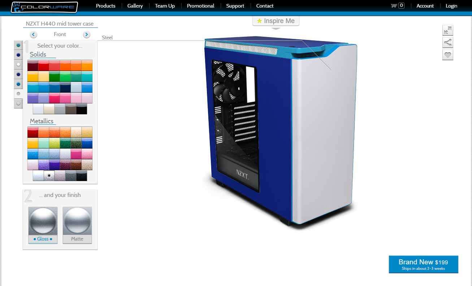Screen dimensions: 472x286
Task: Open the Promotional menu
Action: (200, 6)
